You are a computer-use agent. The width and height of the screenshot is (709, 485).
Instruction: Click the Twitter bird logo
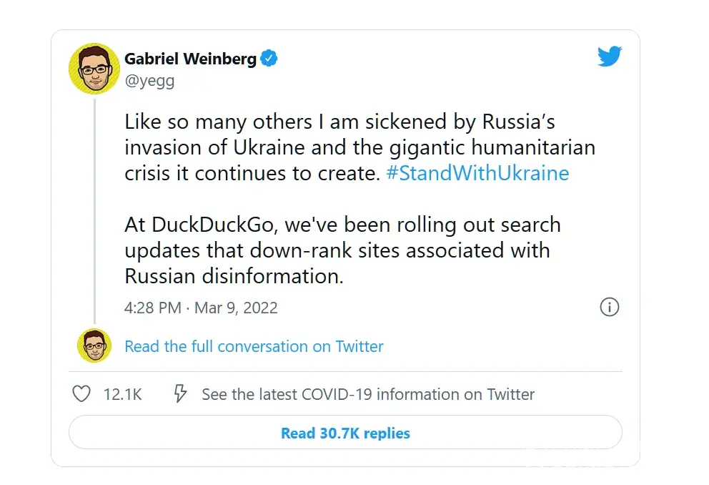pyautogui.click(x=609, y=57)
